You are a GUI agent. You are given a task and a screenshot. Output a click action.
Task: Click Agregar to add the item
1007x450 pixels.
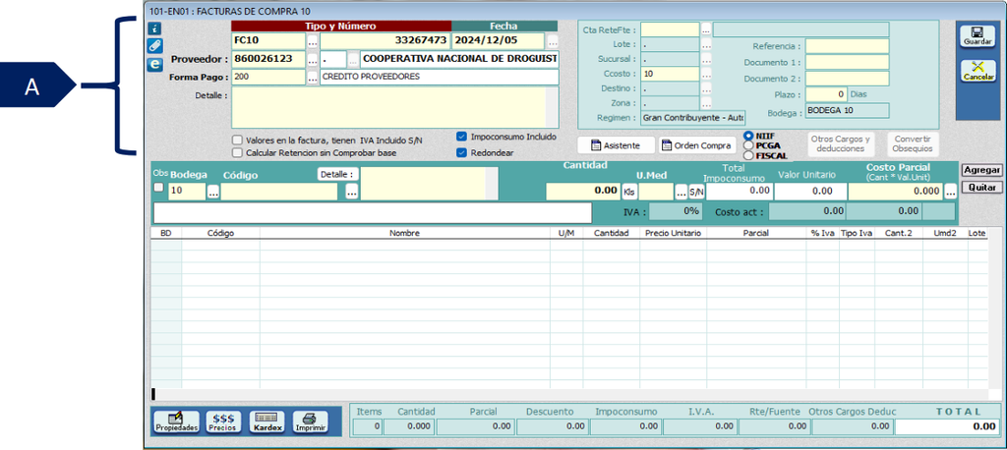tap(982, 170)
